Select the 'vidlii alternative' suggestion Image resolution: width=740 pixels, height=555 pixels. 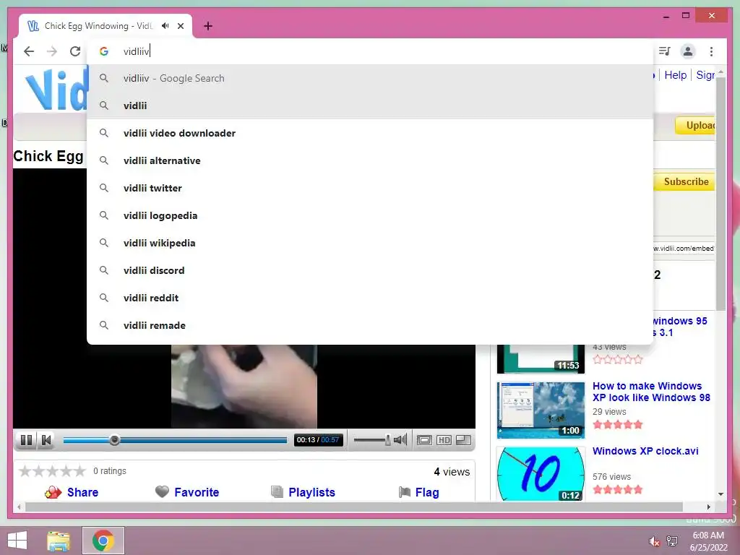pos(370,160)
